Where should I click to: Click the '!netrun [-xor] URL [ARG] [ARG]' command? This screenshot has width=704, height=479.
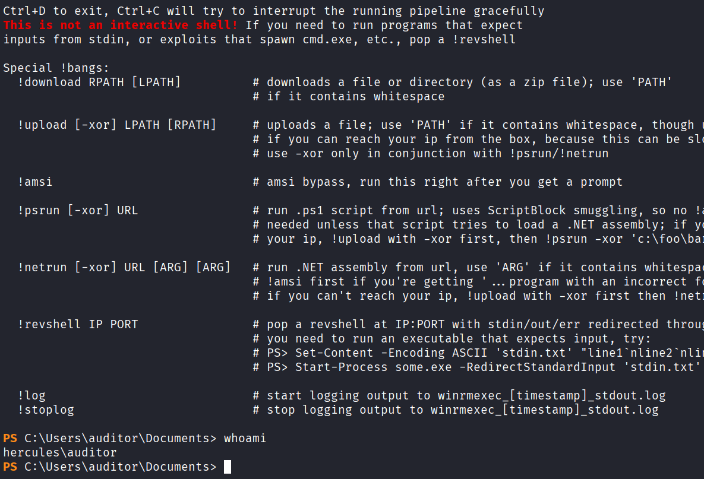click(124, 267)
